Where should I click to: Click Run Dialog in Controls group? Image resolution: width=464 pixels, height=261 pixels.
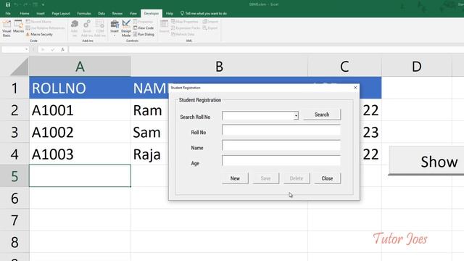tap(144, 34)
